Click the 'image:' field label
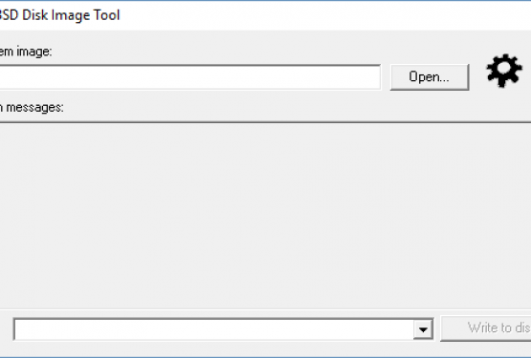Image resolution: width=531 pixels, height=358 pixels. [26, 53]
